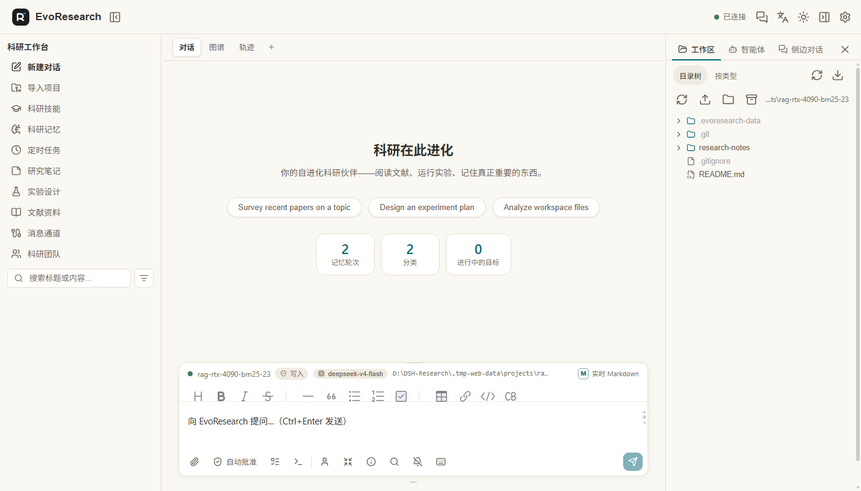
Task: Choose 'Survey recent papers on a topic' suggestion
Action: (294, 207)
